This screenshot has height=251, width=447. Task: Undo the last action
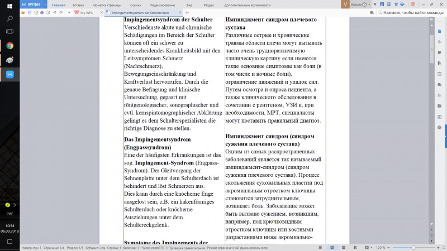point(54,12)
